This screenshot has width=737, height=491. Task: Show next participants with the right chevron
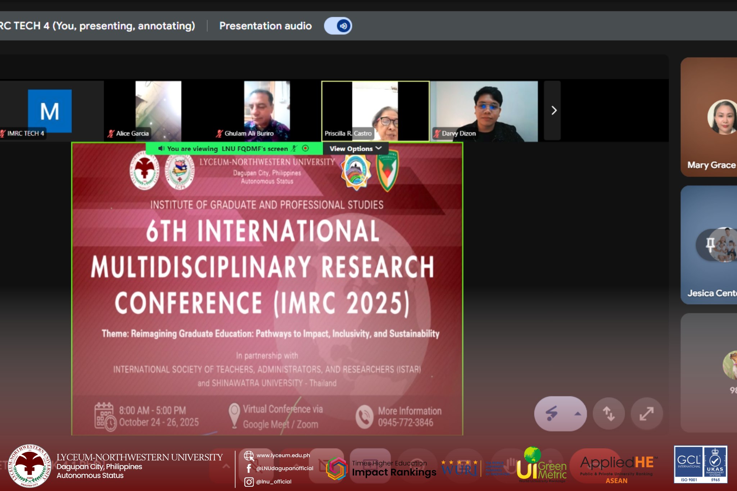[553, 110]
